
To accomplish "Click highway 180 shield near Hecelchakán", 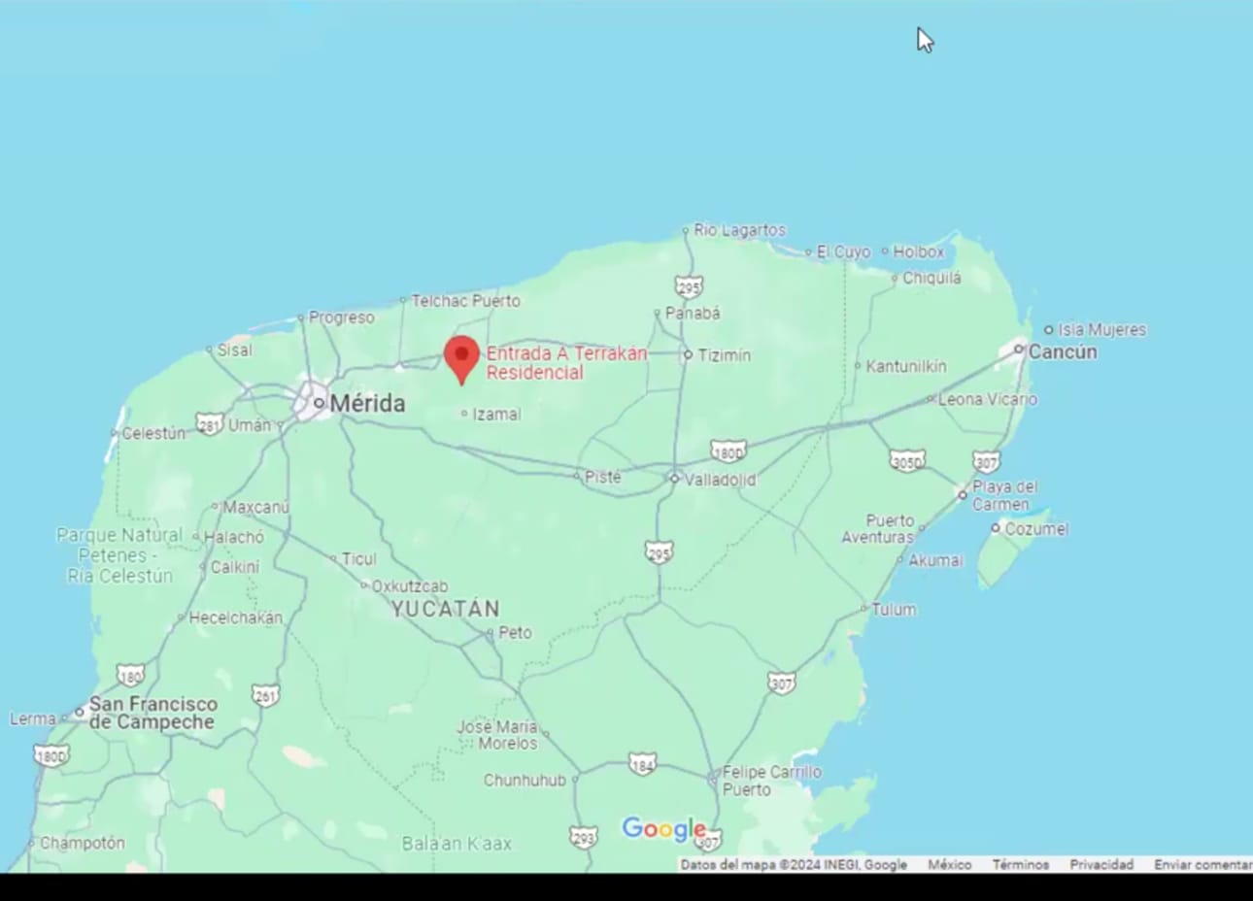I will pyautogui.click(x=130, y=675).
